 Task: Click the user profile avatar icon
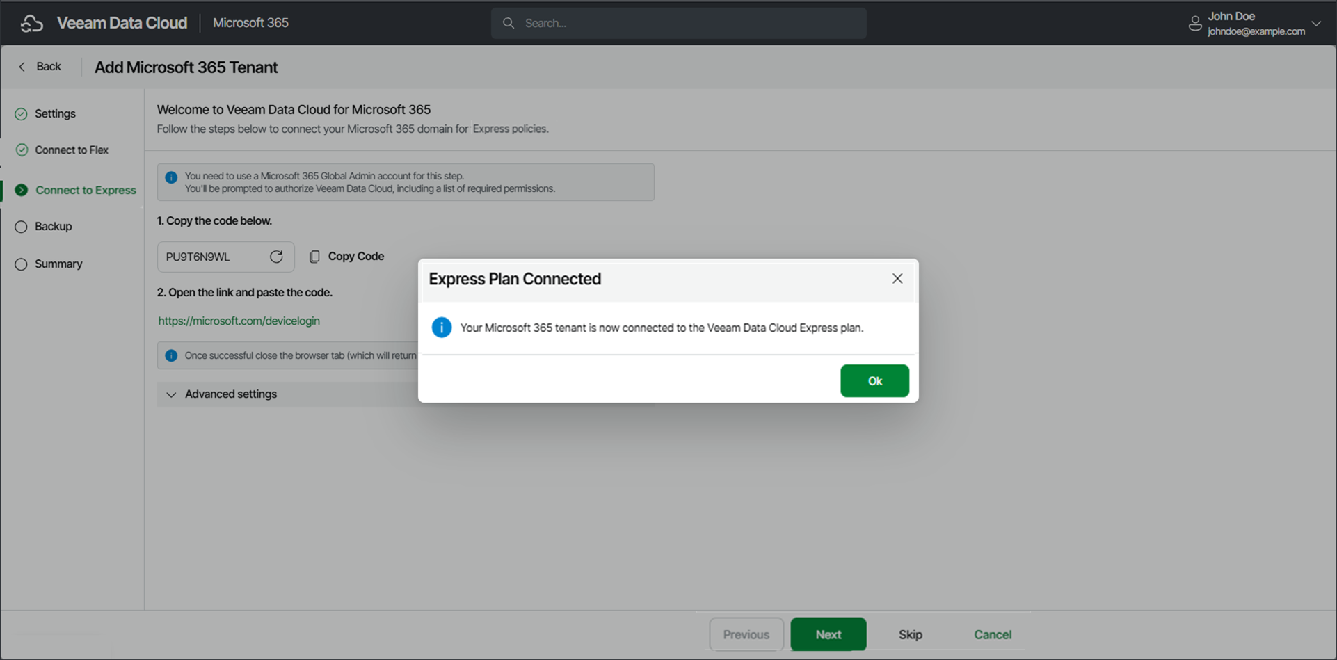[1194, 24]
